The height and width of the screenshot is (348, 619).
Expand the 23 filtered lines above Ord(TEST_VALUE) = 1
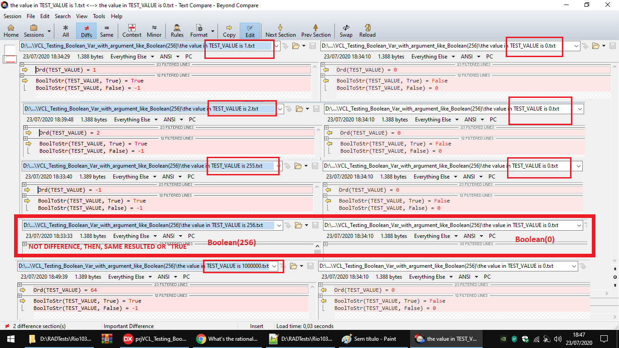[x=22, y=64]
